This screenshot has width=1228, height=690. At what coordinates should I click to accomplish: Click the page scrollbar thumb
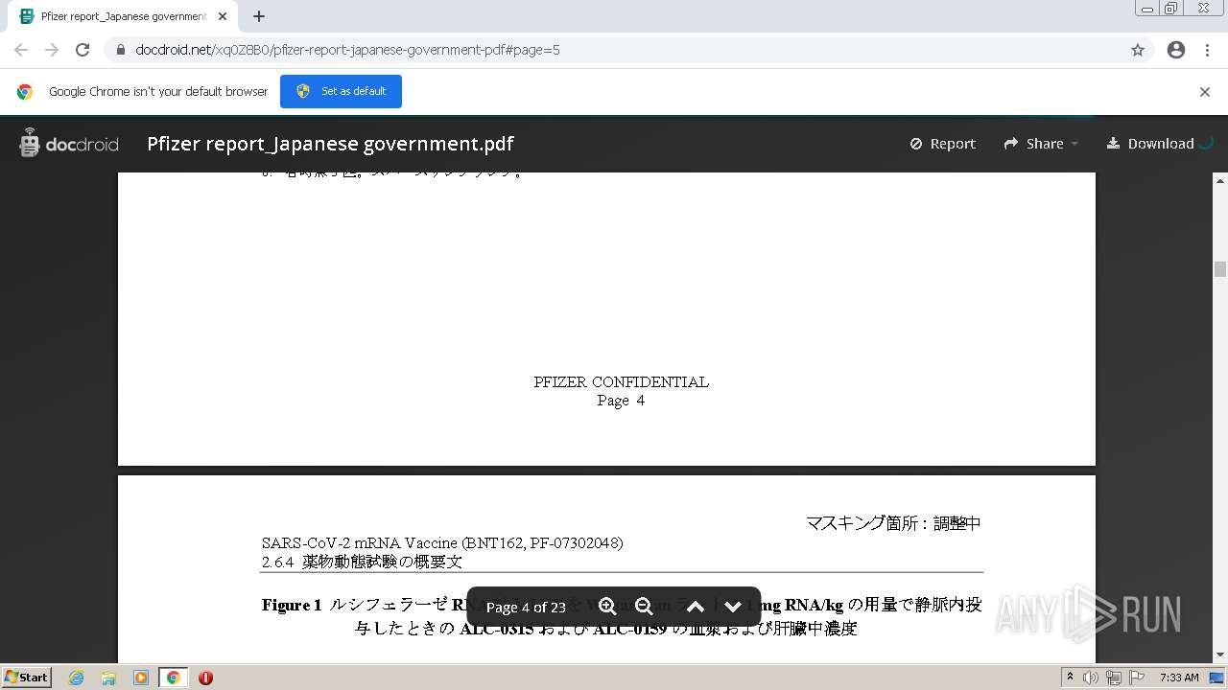(1220, 268)
